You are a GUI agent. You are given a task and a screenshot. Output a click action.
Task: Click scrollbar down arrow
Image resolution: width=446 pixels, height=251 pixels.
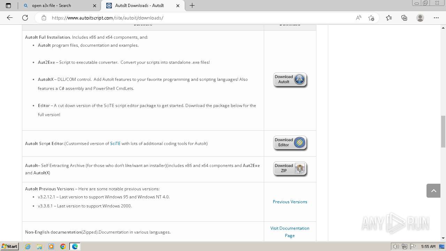click(443, 238)
